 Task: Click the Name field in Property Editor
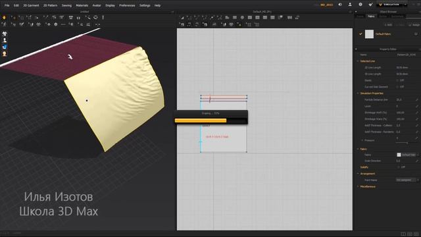tap(407, 55)
